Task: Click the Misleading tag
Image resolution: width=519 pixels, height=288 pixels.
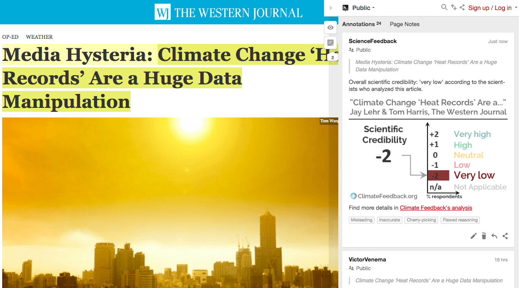Action: click(361, 220)
